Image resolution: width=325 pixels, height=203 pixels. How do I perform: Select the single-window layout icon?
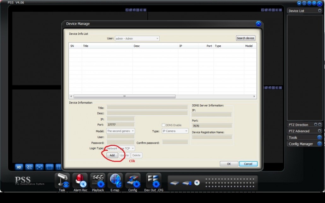click(x=49, y=167)
